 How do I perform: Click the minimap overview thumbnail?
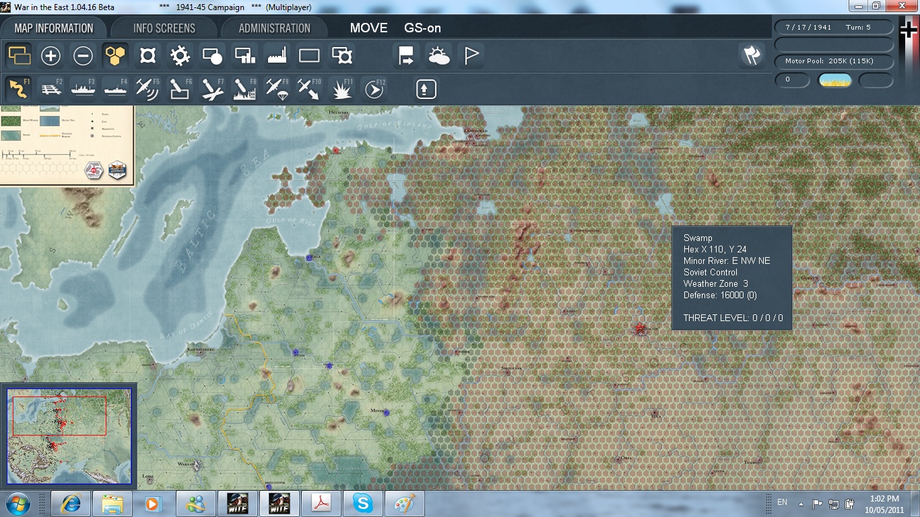tap(69, 436)
